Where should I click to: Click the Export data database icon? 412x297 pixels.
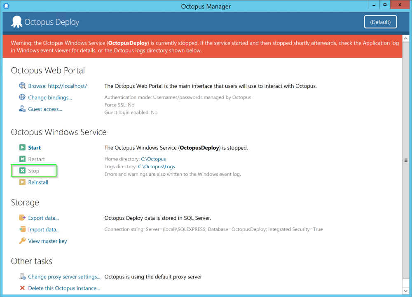click(22, 218)
